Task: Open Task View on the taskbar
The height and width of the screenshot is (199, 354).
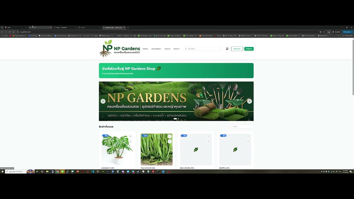Action: pyautogui.click(x=37, y=172)
